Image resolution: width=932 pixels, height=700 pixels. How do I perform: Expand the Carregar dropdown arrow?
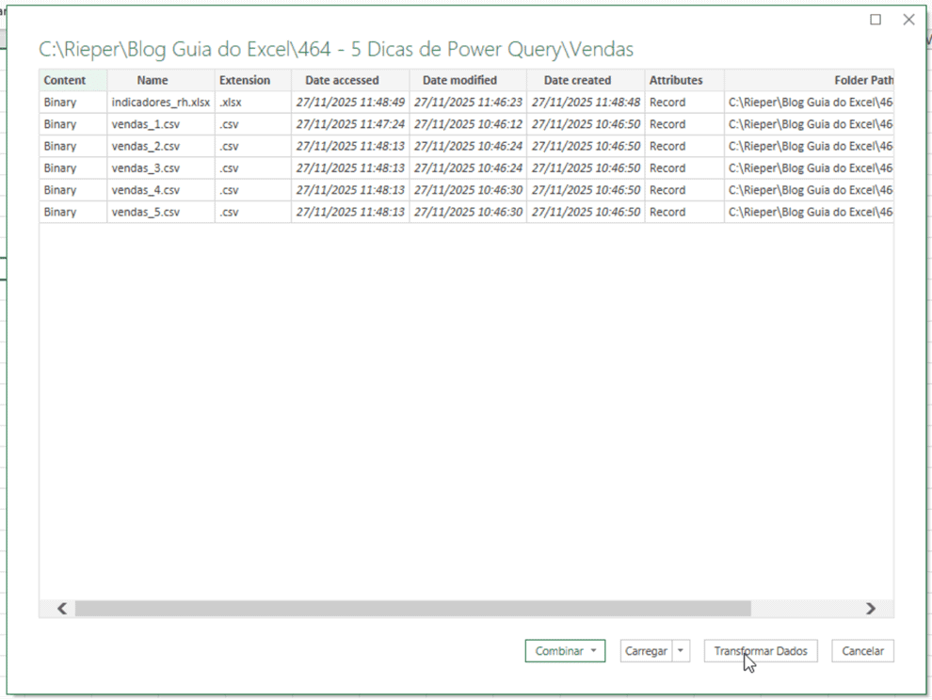683,651
